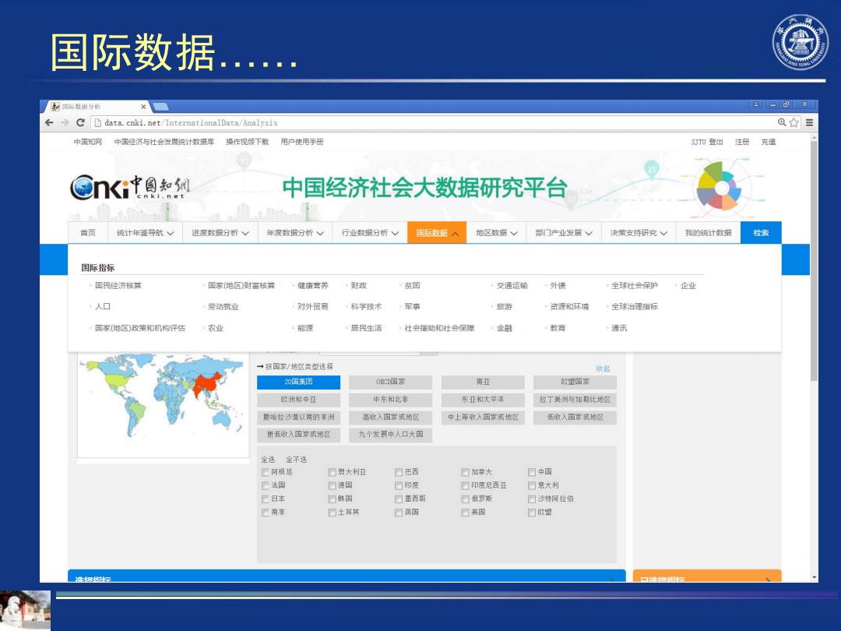Viewport: 841px width, 631px height.
Task: Expand the 年度数据分析 dropdown menu
Action: pyautogui.click(x=295, y=233)
